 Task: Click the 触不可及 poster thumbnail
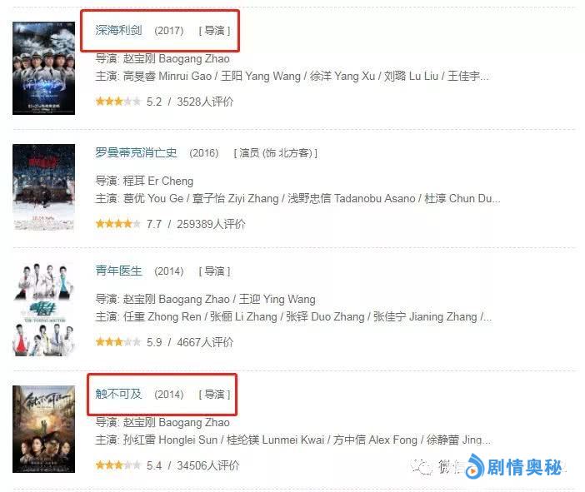pyautogui.click(x=43, y=429)
